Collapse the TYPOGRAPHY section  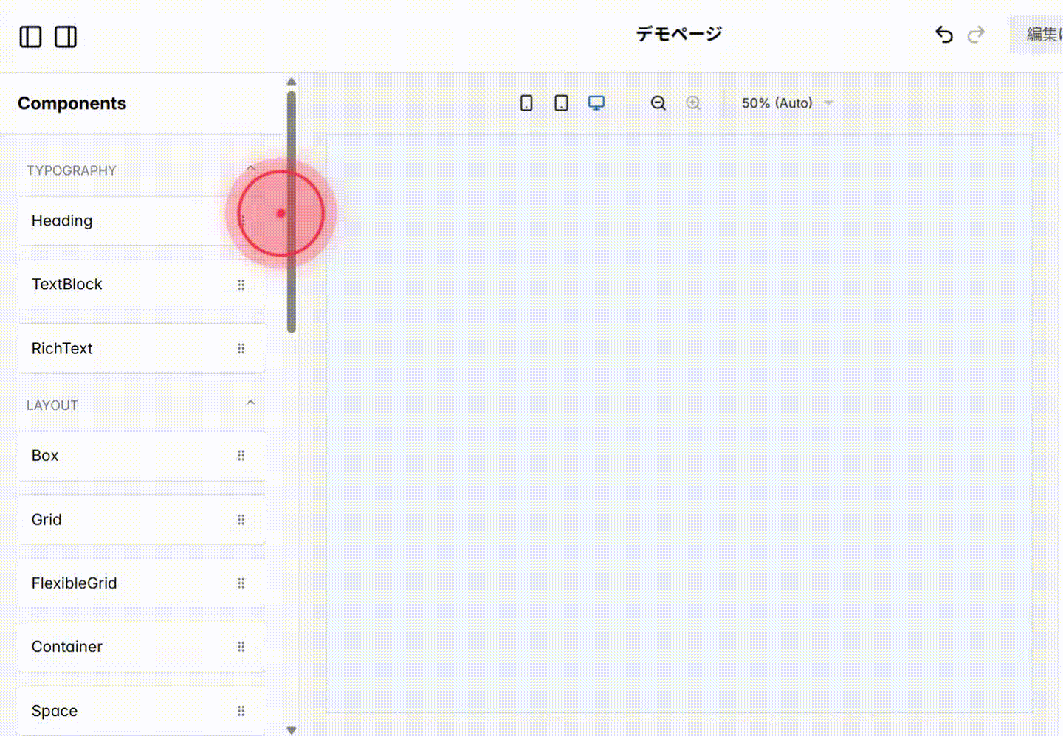coord(250,169)
